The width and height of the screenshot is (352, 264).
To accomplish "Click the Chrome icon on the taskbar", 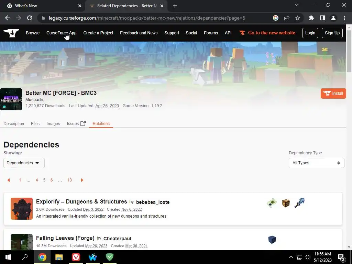I will [x=42, y=257].
